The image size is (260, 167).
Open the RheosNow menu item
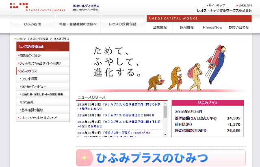(x=212, y=27)
